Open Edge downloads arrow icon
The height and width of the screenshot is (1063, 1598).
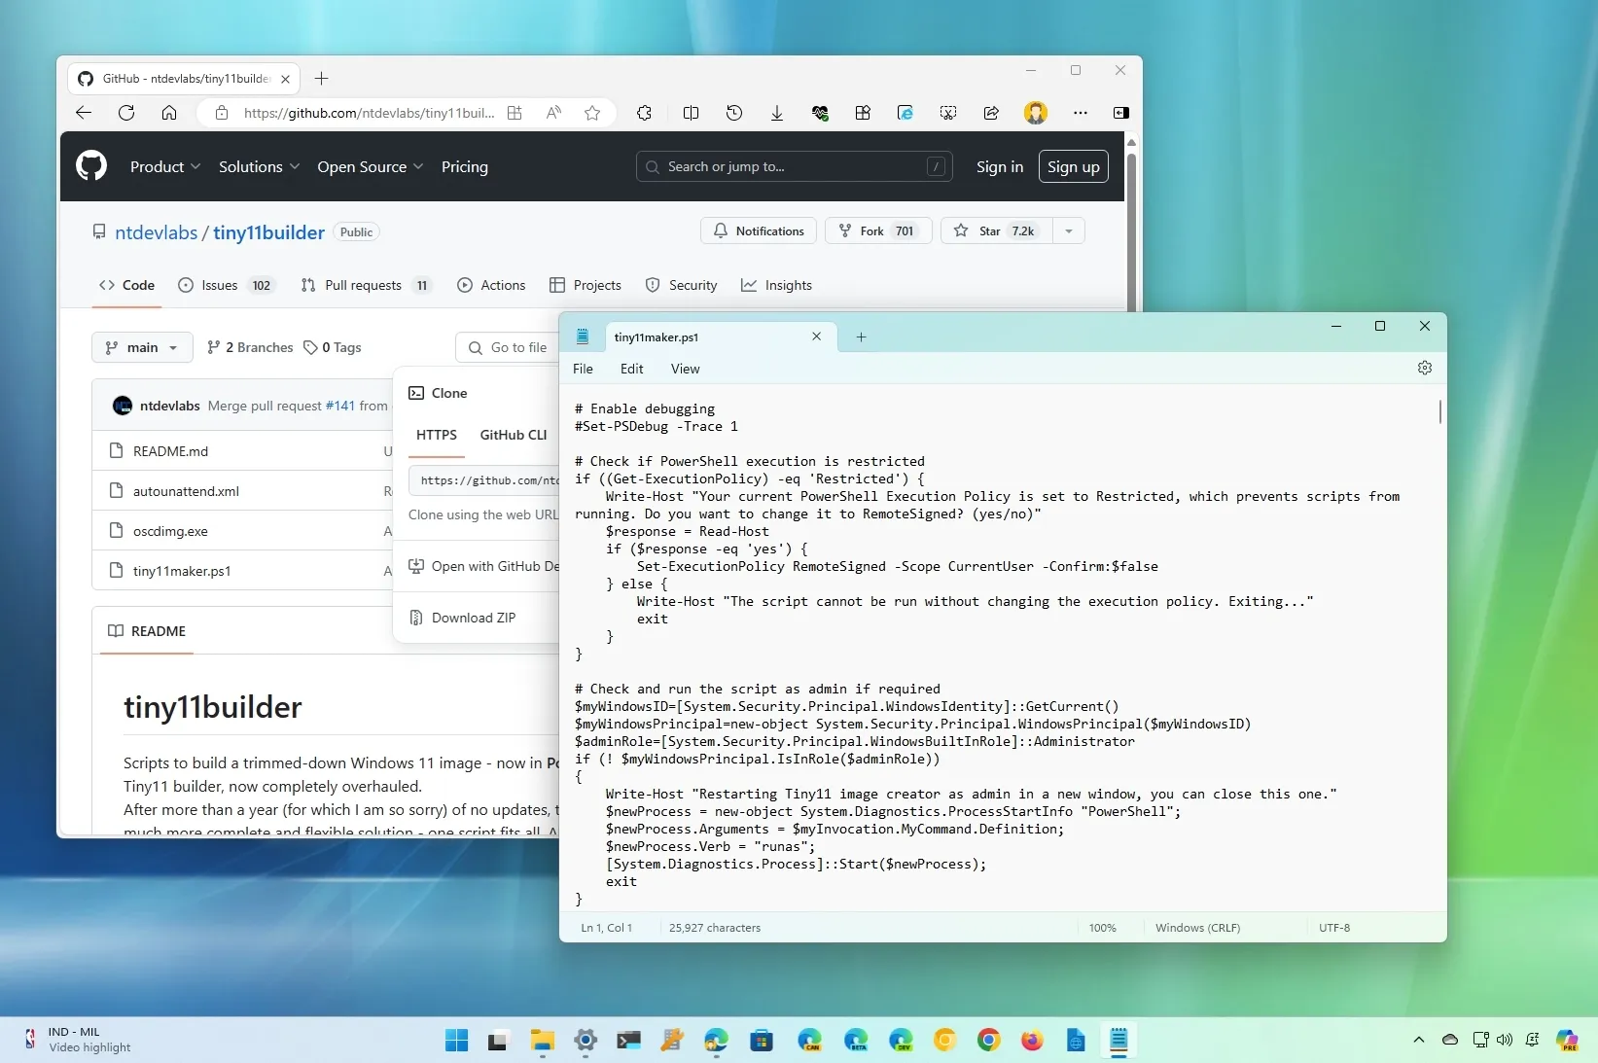tap(777, 113)
